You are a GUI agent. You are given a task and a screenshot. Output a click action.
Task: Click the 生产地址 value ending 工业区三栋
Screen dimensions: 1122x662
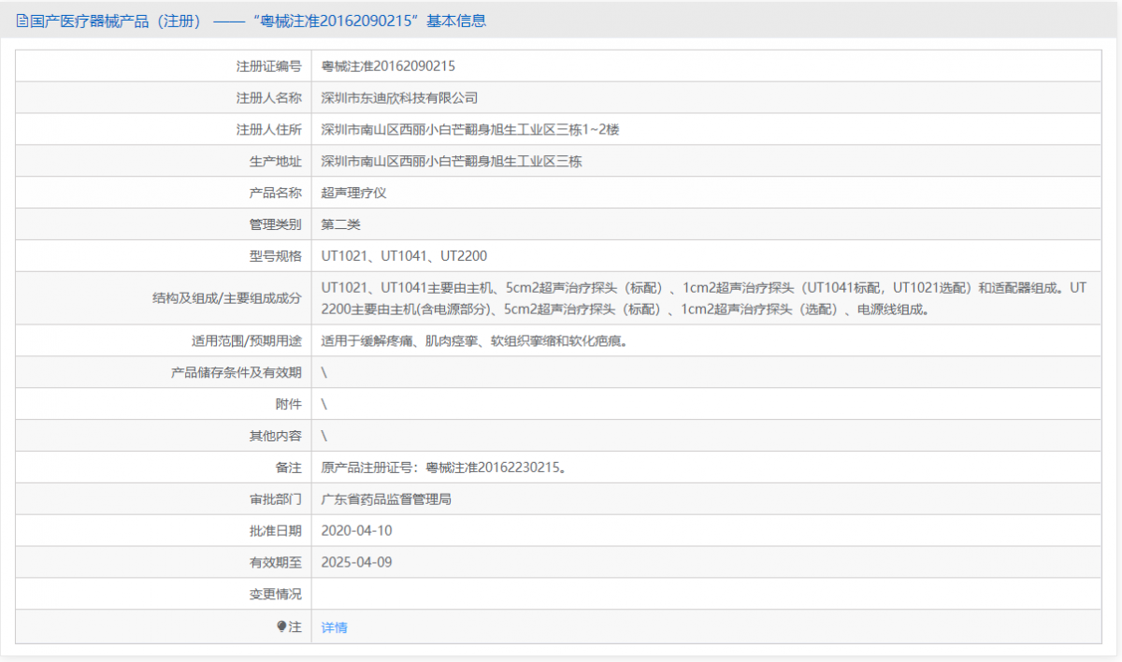point(452,162)
